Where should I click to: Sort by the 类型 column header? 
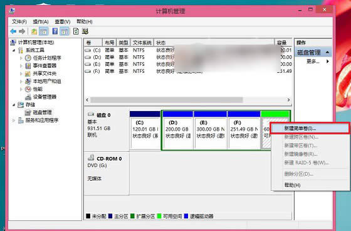pyautogui.click(x=123, y=43)
